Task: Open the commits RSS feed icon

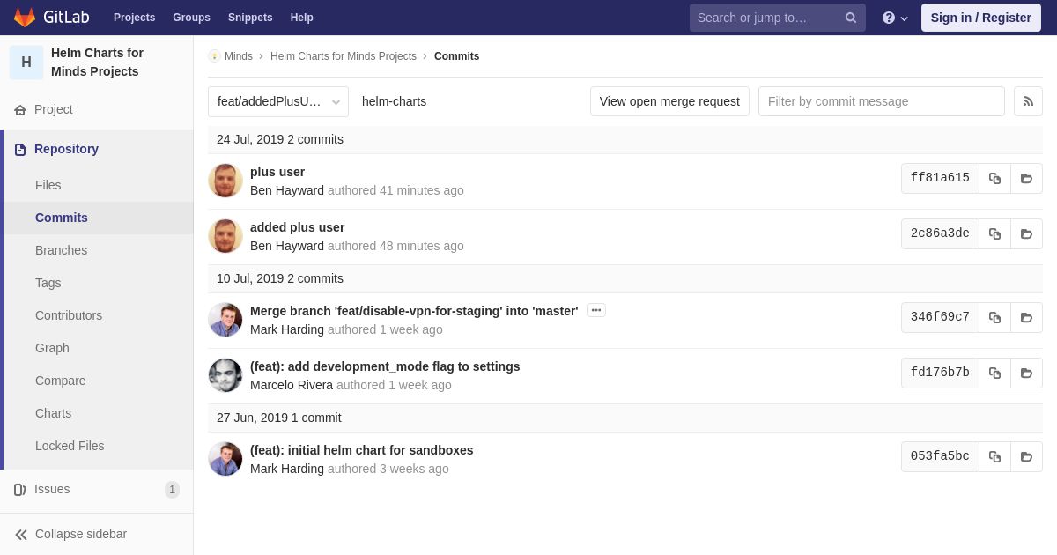Action: click(x=1028, y=101)
